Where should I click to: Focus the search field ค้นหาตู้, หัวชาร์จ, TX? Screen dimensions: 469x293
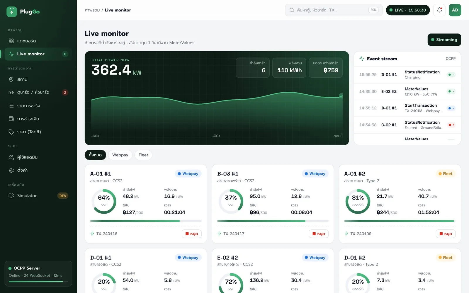334,10
